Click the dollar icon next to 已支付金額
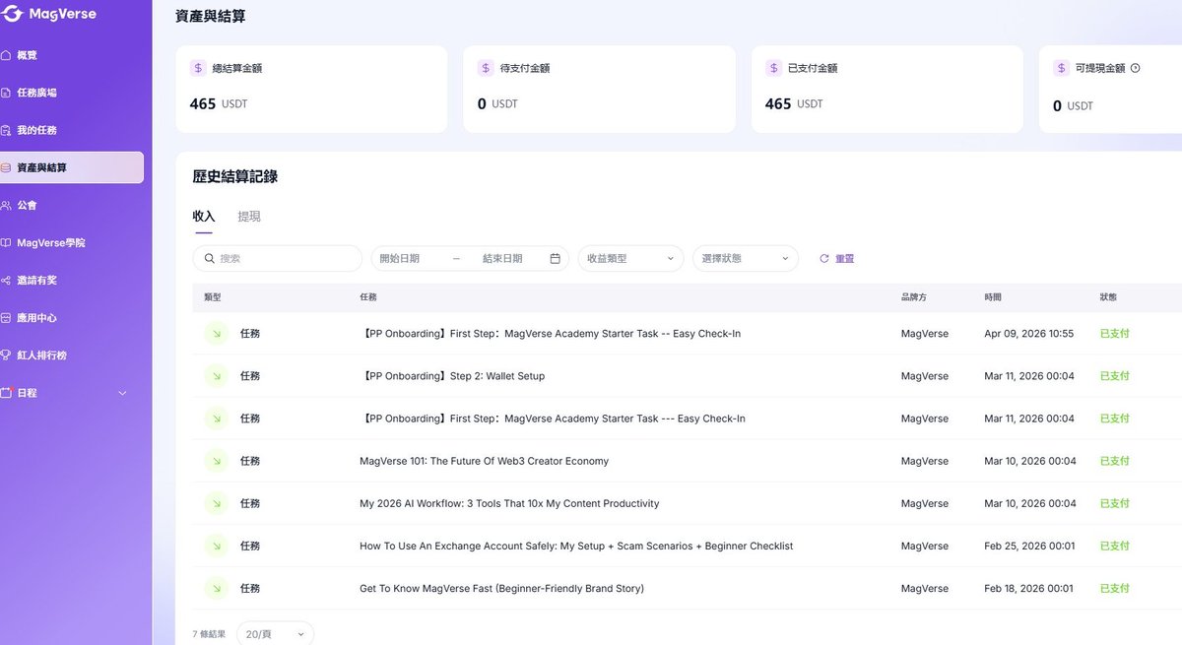 click(x=772, y=68)
